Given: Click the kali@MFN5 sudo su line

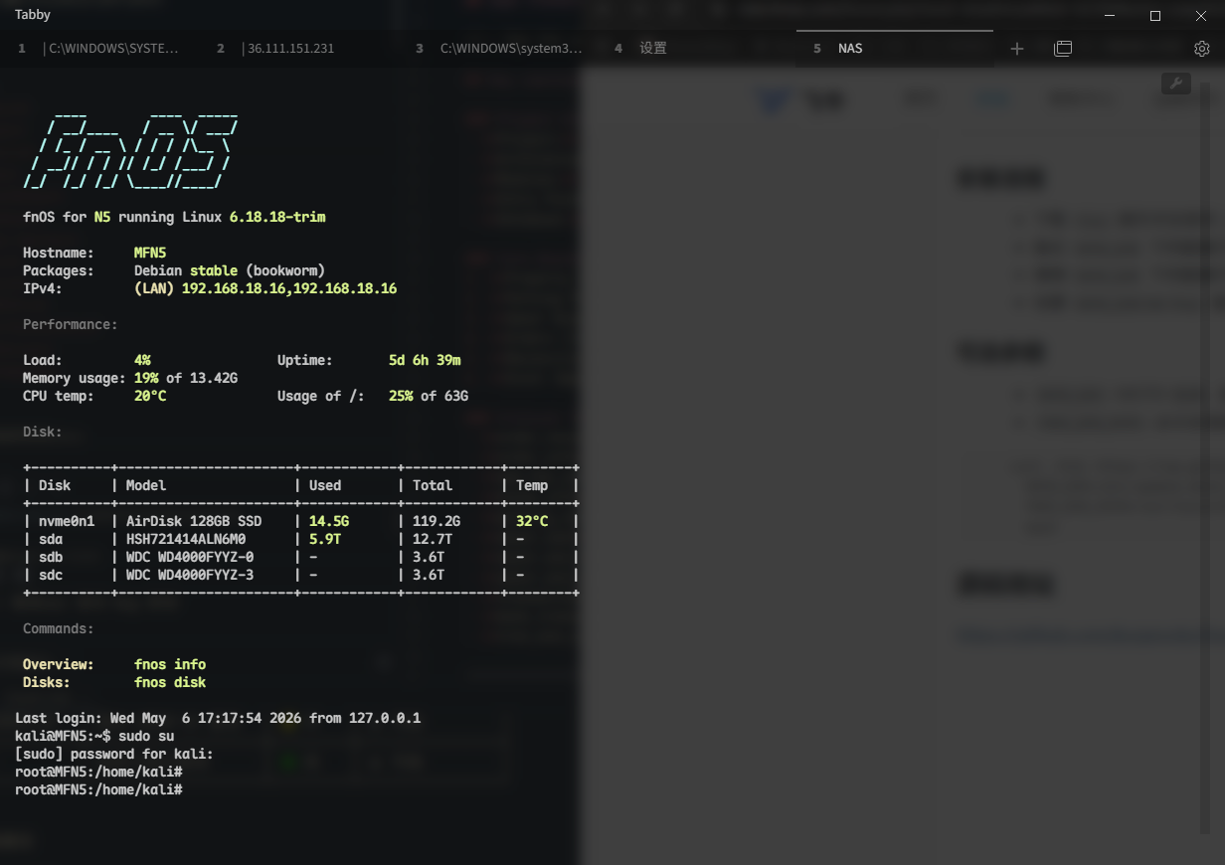Looking at the screenshot, I should [94, 736].
